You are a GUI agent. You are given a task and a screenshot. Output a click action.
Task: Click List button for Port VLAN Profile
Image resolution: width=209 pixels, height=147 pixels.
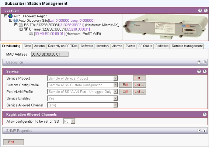pos(139,92)
